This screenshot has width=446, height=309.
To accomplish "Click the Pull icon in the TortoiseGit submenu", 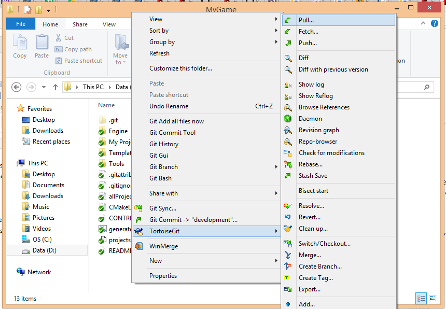I will [x=288, y=20].
